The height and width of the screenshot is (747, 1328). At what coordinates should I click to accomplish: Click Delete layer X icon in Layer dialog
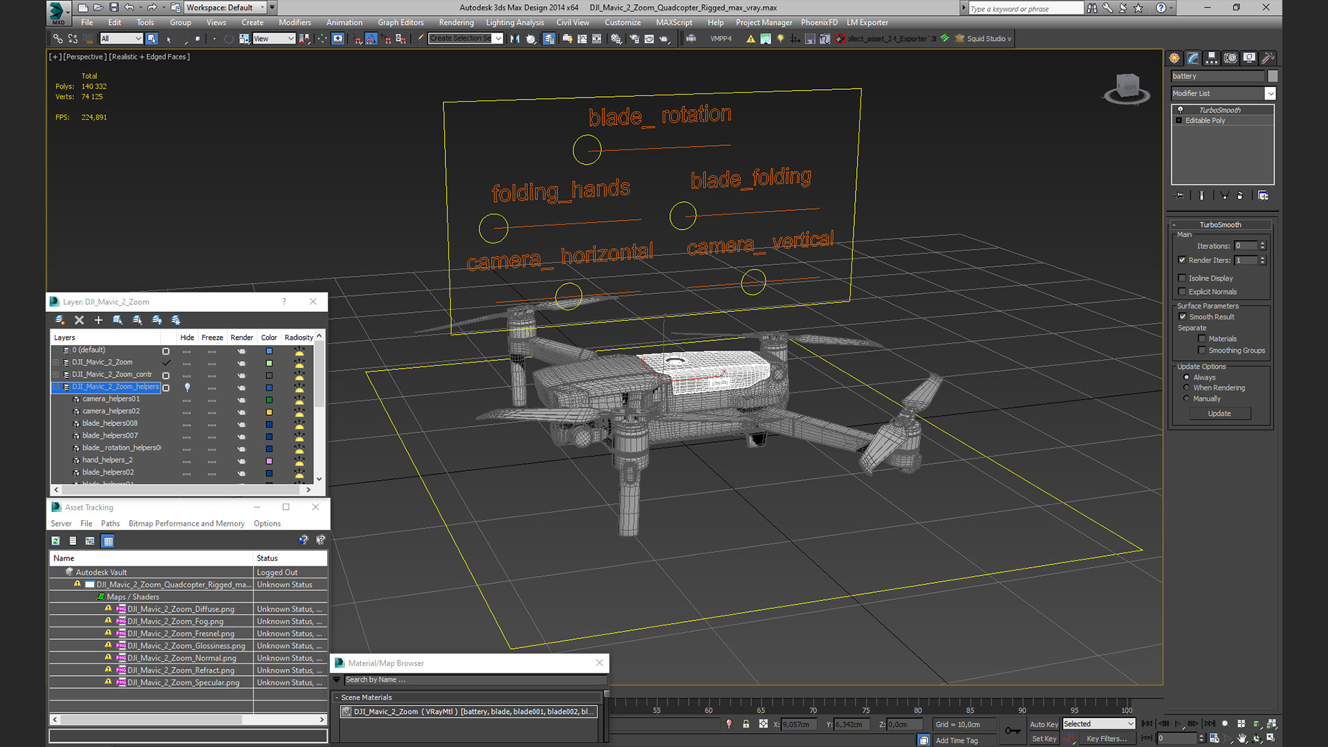[x=79, y=320]
